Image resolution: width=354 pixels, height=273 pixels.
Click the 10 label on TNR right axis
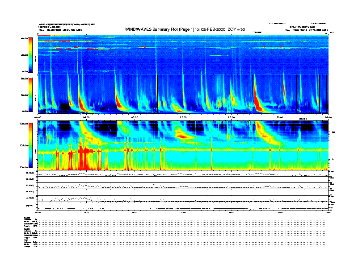pyautogui.click(x=332, y=159)
